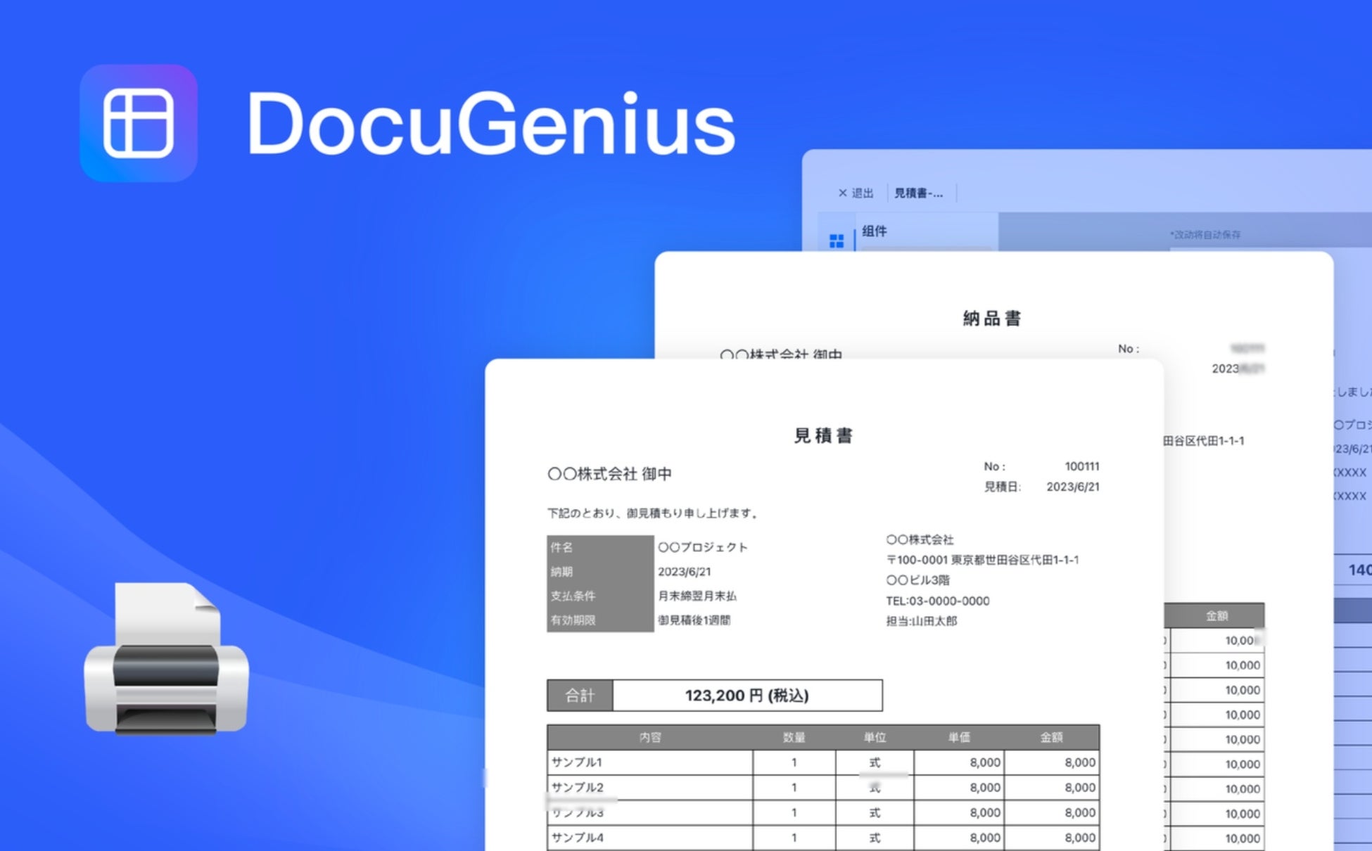Click the 有効期限 value 御見積後1週間

pyautogui.click(x=694, y=620)
